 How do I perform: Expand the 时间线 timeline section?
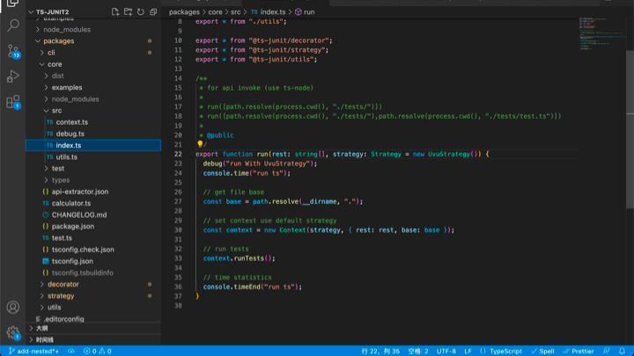pyautogui.click(x=93, y=340)
